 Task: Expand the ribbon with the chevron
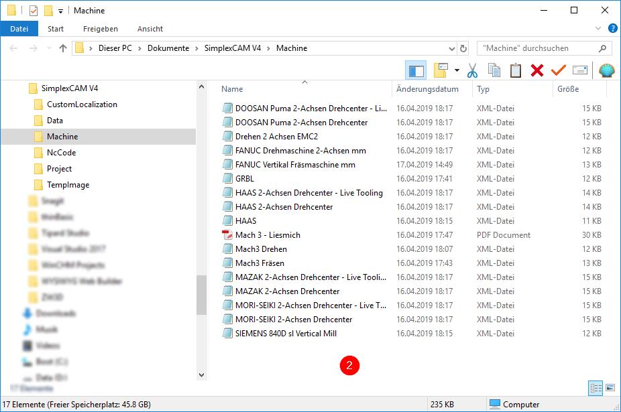[x=599, y=29]
